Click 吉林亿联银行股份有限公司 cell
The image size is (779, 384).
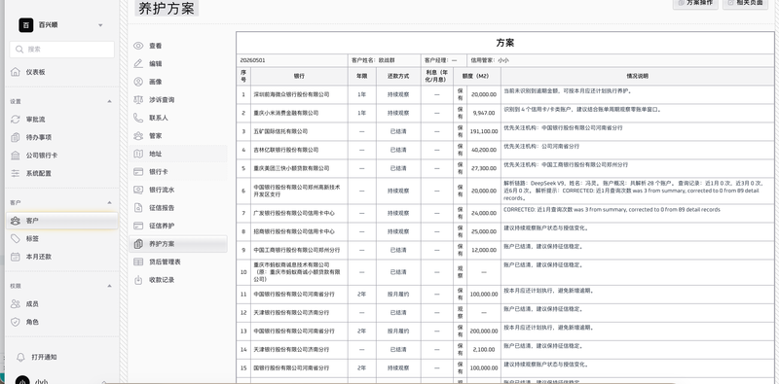coord(299,150)
